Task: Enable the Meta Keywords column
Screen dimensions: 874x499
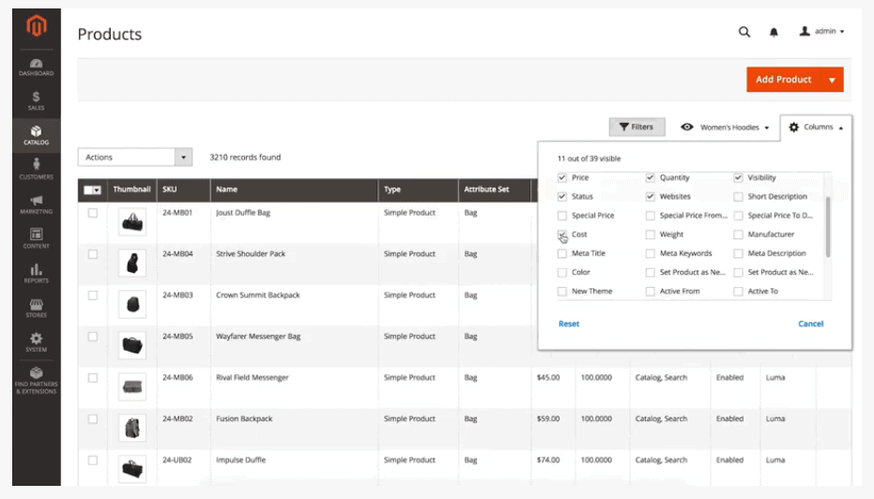Action: click(650, 253)
